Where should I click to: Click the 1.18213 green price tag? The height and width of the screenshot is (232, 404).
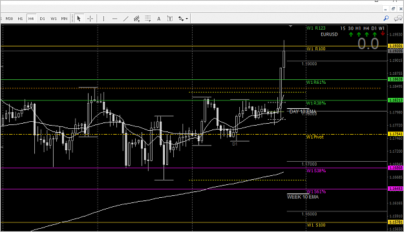pyautogui.click(x=396, y=100)
